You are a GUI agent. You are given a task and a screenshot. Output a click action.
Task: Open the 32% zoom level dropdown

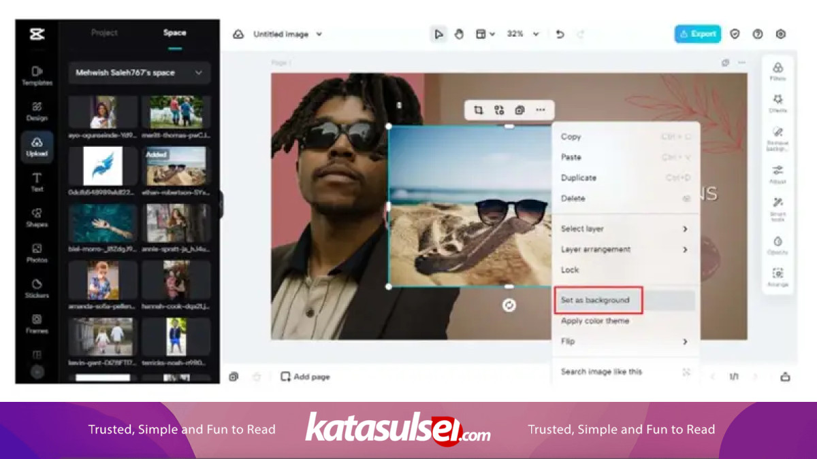[523, 34]
